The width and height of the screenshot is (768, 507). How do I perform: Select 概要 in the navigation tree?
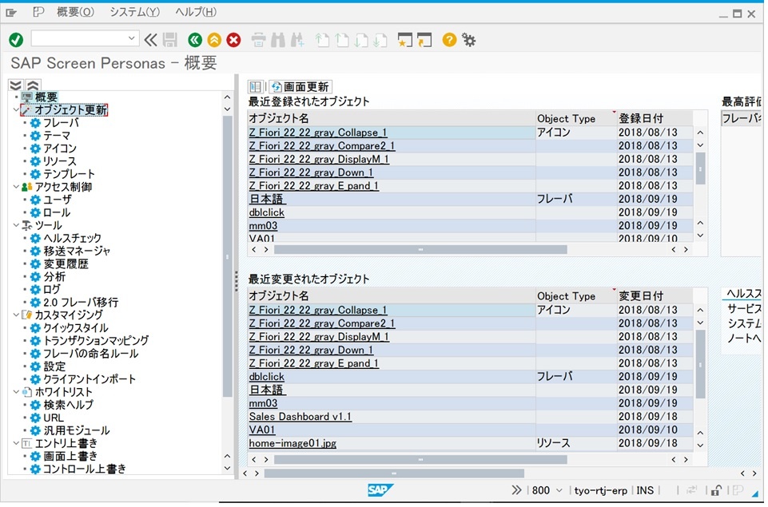pos(46,97)
